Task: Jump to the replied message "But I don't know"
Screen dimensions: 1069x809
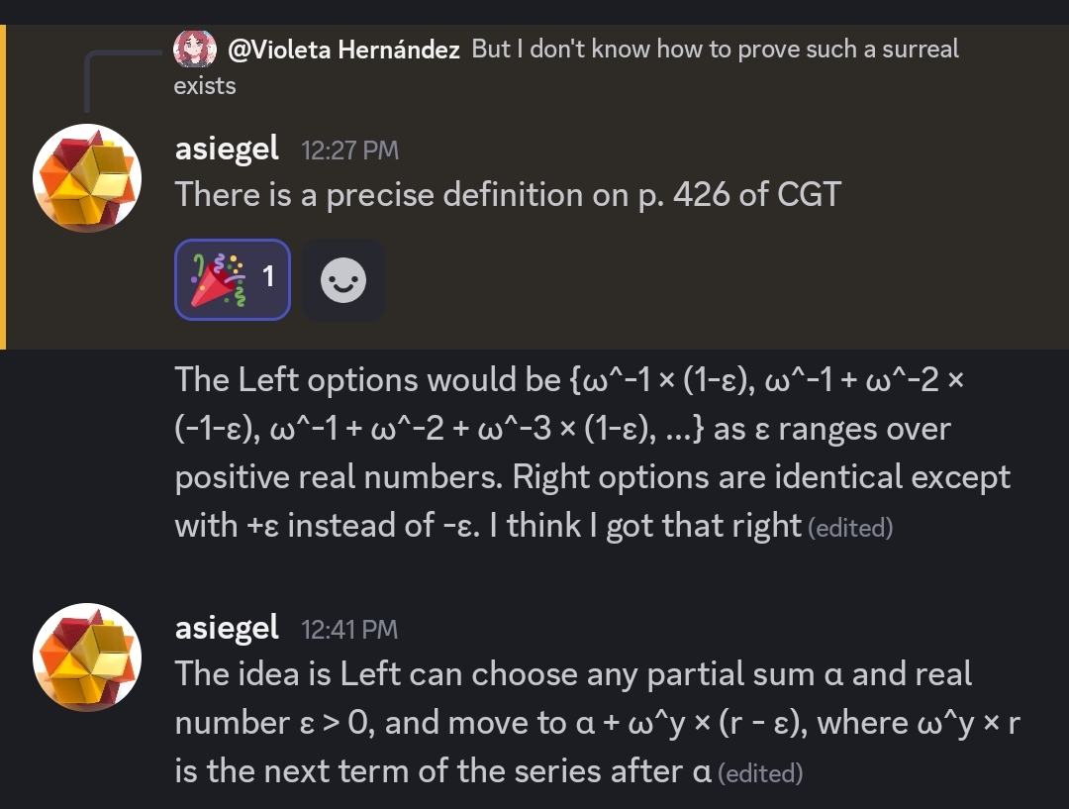Action: (x=715, y=50)
